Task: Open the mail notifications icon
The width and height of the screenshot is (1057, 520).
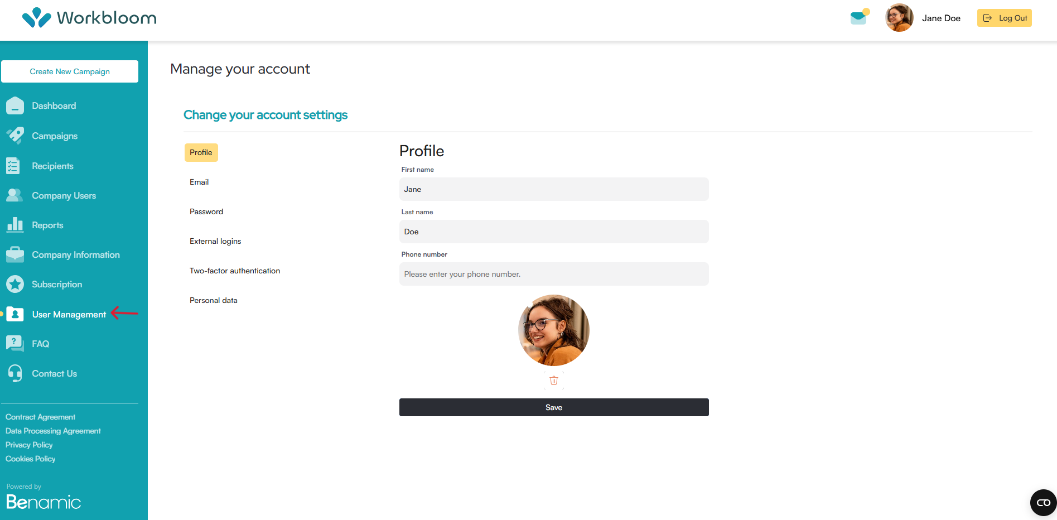Action: coord(859,17)
